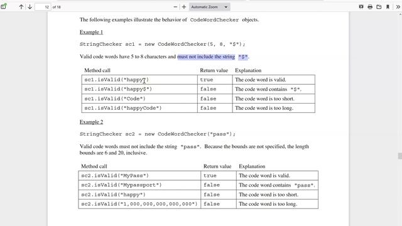Click "Return value" header of second table
The height and width of the screenshot is (226, 402).
[217, 166]
